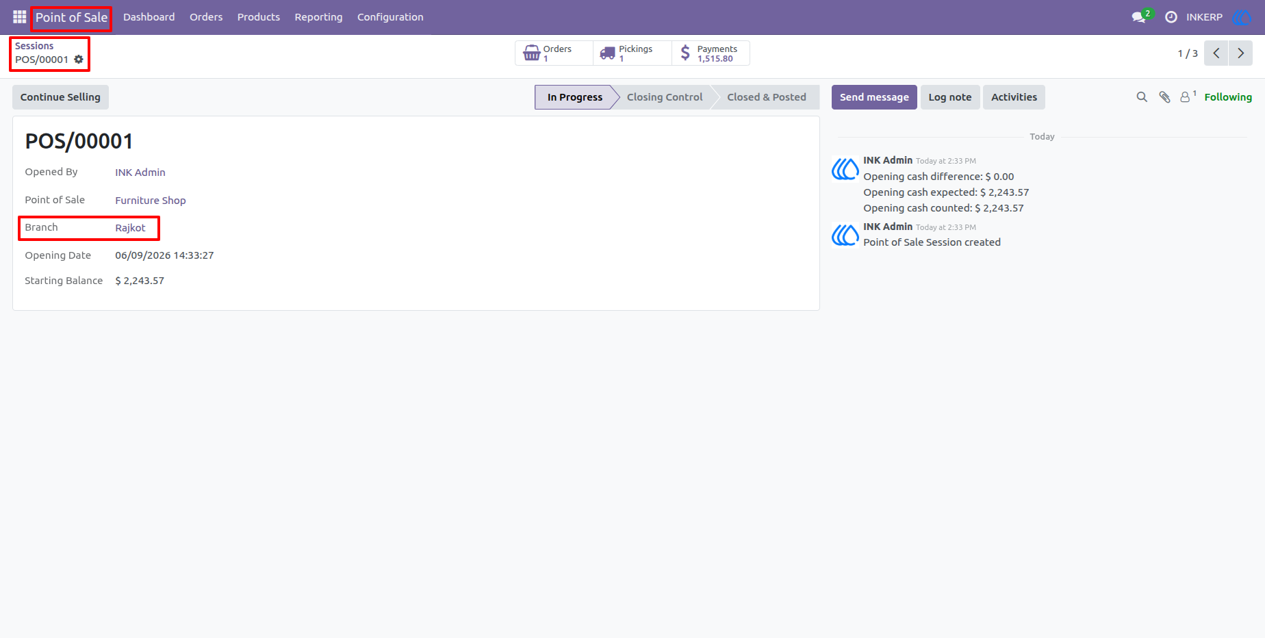Open the activities clock icon

pyautogui.click(x=1171, y=17)
